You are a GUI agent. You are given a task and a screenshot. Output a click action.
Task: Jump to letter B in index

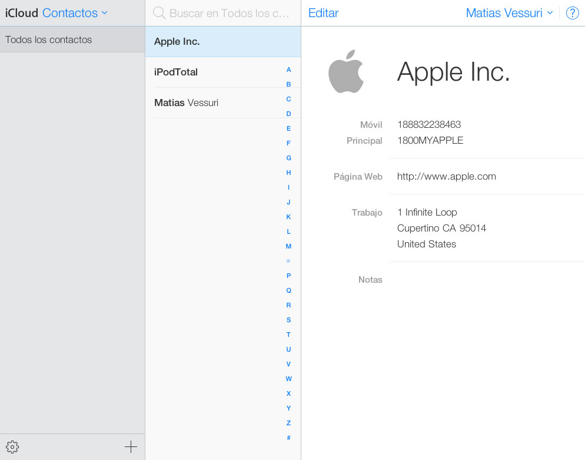(x=288, y=84)
